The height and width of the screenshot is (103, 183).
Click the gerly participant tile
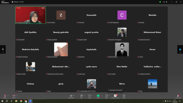point(61,84)
